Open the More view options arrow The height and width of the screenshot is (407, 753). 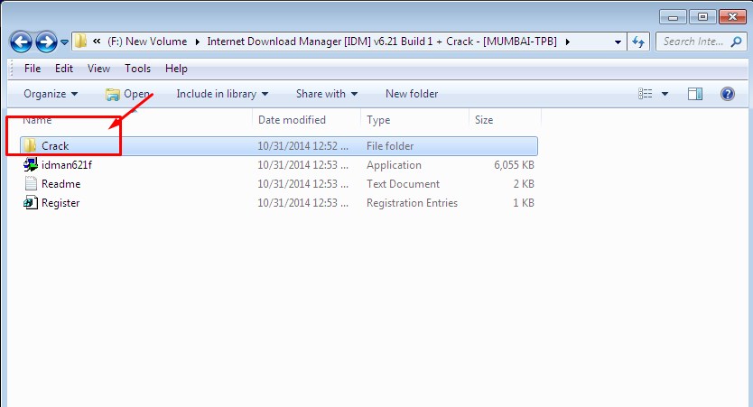(x=665, y=94)
